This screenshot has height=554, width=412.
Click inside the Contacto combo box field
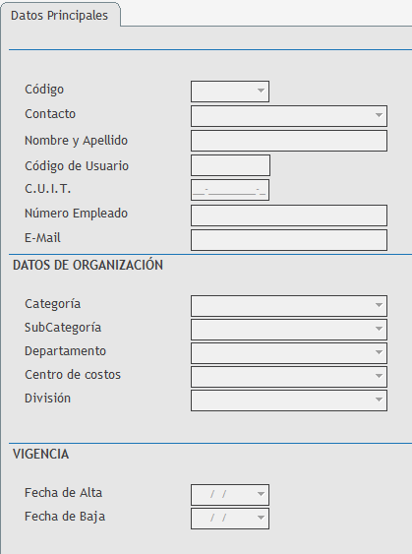pos(282,116)
